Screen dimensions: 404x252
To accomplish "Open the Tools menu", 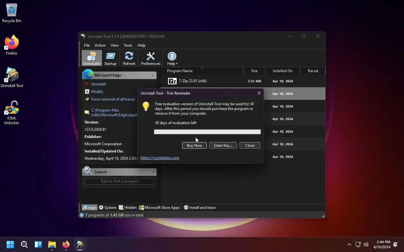I will (x=128, y=45).
